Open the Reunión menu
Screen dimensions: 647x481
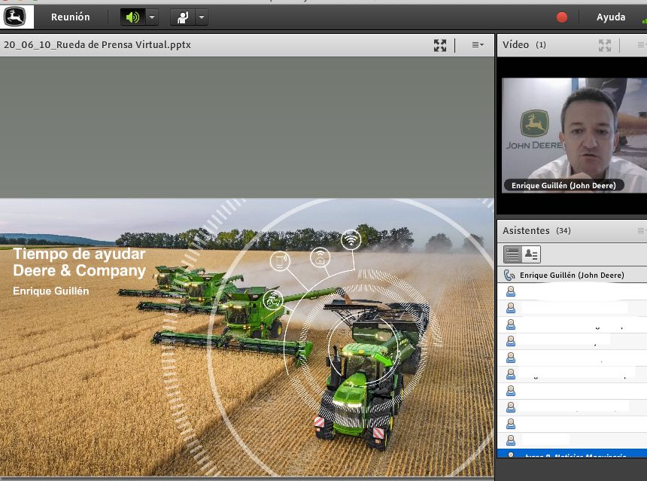pyautogui.click(x=70, y=17)
